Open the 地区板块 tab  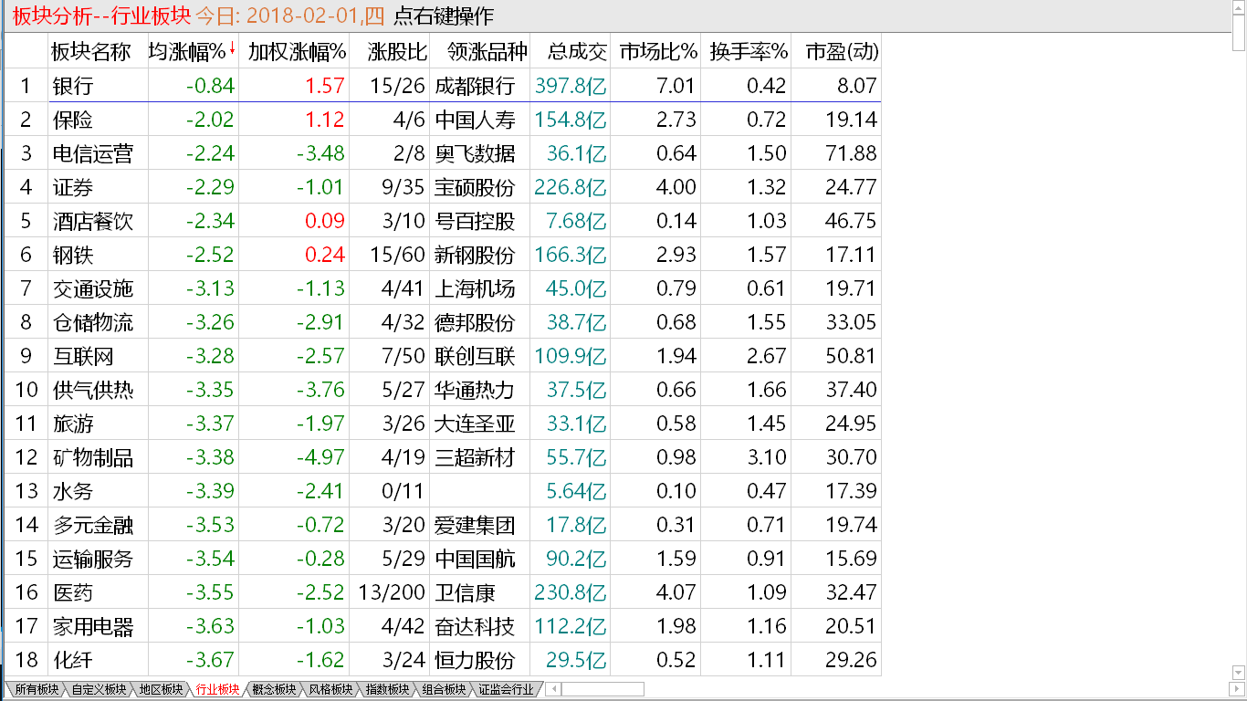161,689
